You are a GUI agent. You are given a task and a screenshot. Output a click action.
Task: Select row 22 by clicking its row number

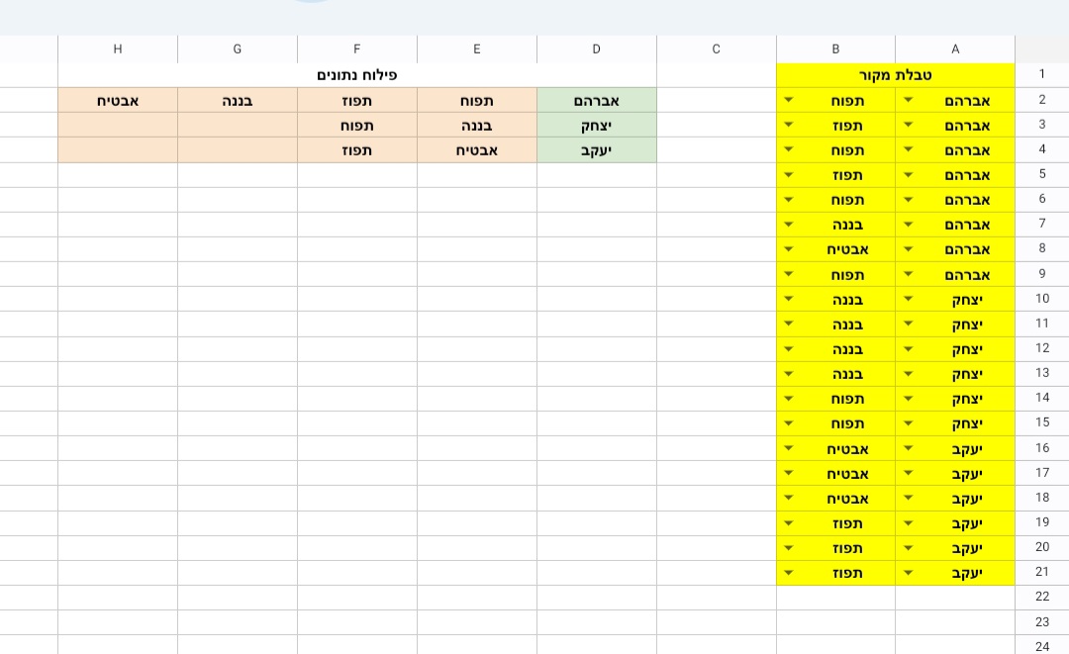pyautogui.click(x=1041, y=597)
